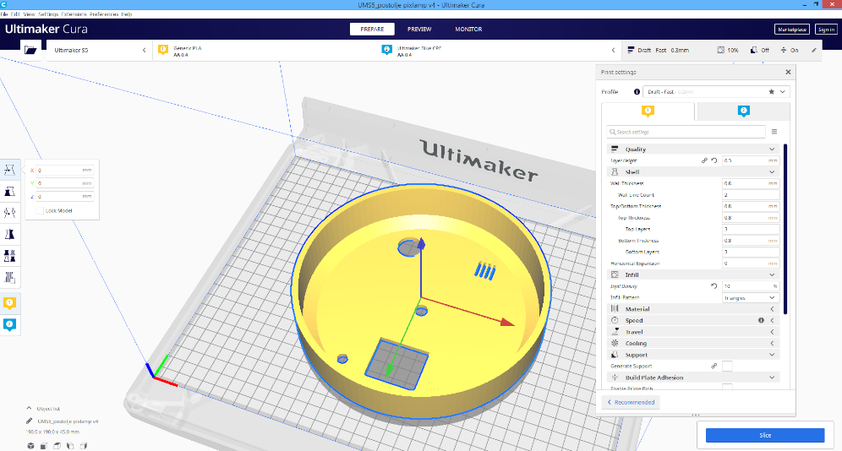This screenshot has height=451, width=842.
Task: Open settings visibility hamburger menu
Action: click(774, 132)
